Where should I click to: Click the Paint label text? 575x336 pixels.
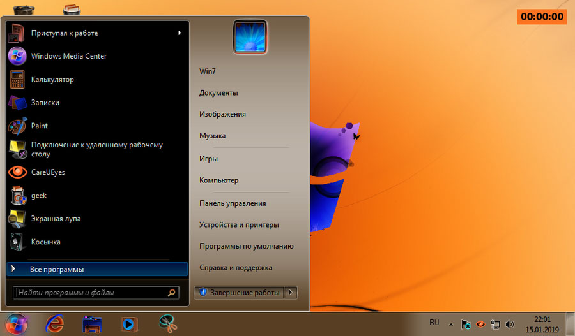point(40,126)
